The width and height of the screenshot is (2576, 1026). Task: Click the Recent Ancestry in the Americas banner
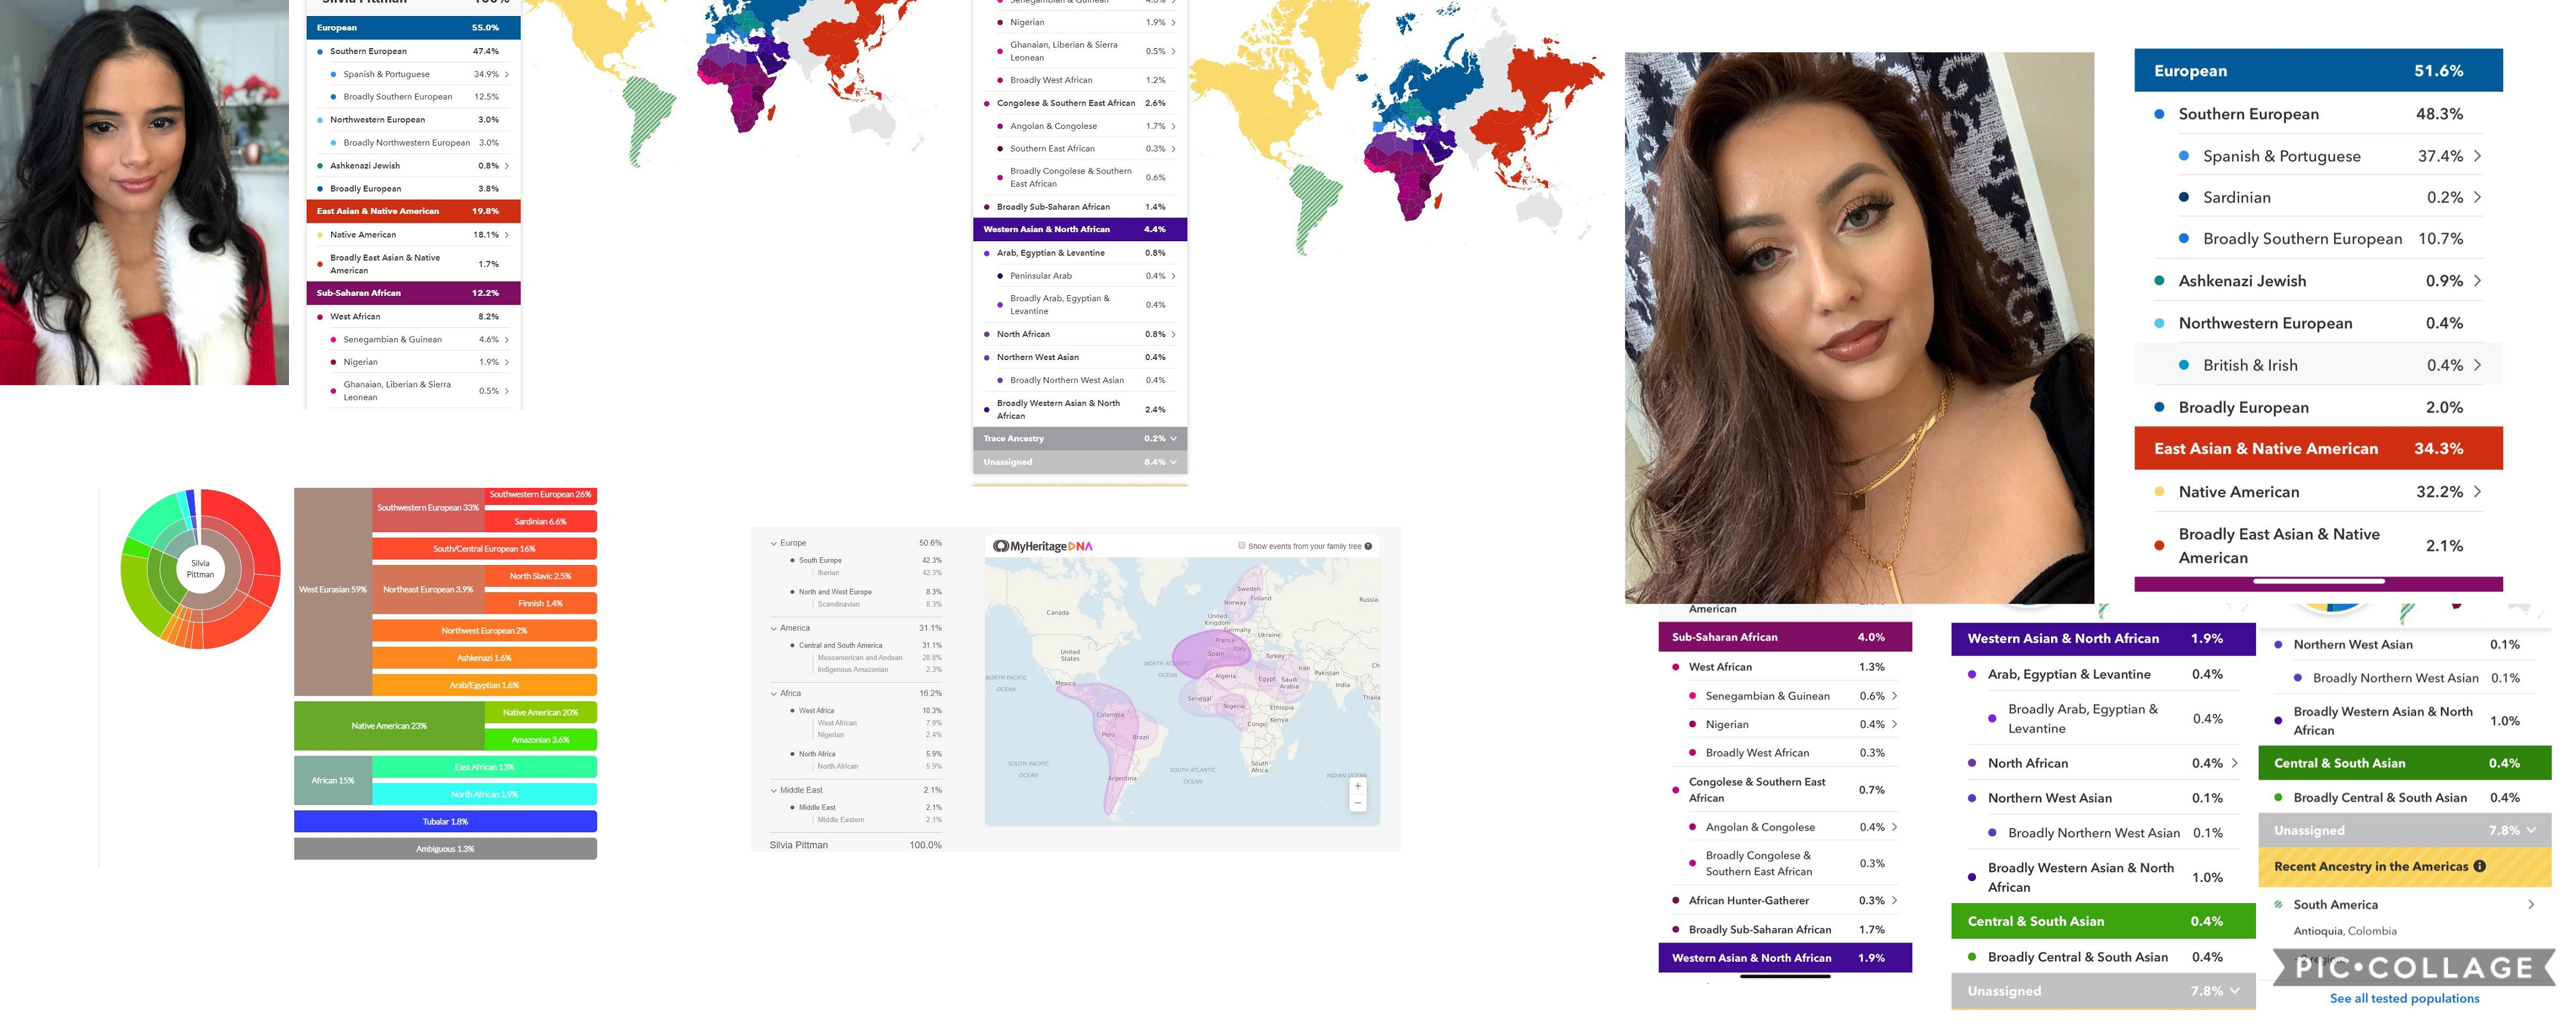click(2404, 866)
